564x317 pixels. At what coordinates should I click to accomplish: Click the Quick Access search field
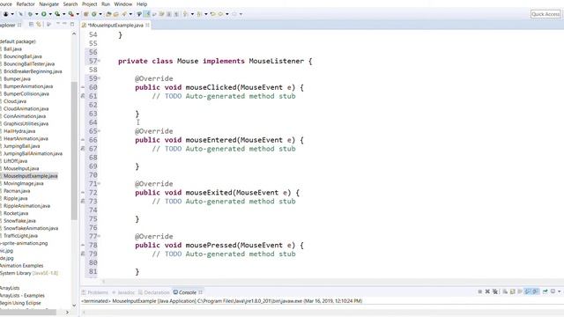pyautogui.click(x=545, y=14)
